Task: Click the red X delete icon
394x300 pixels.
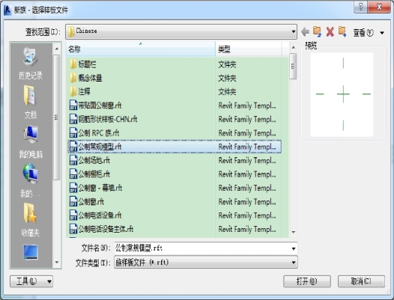Action: [x=330, y=32]
